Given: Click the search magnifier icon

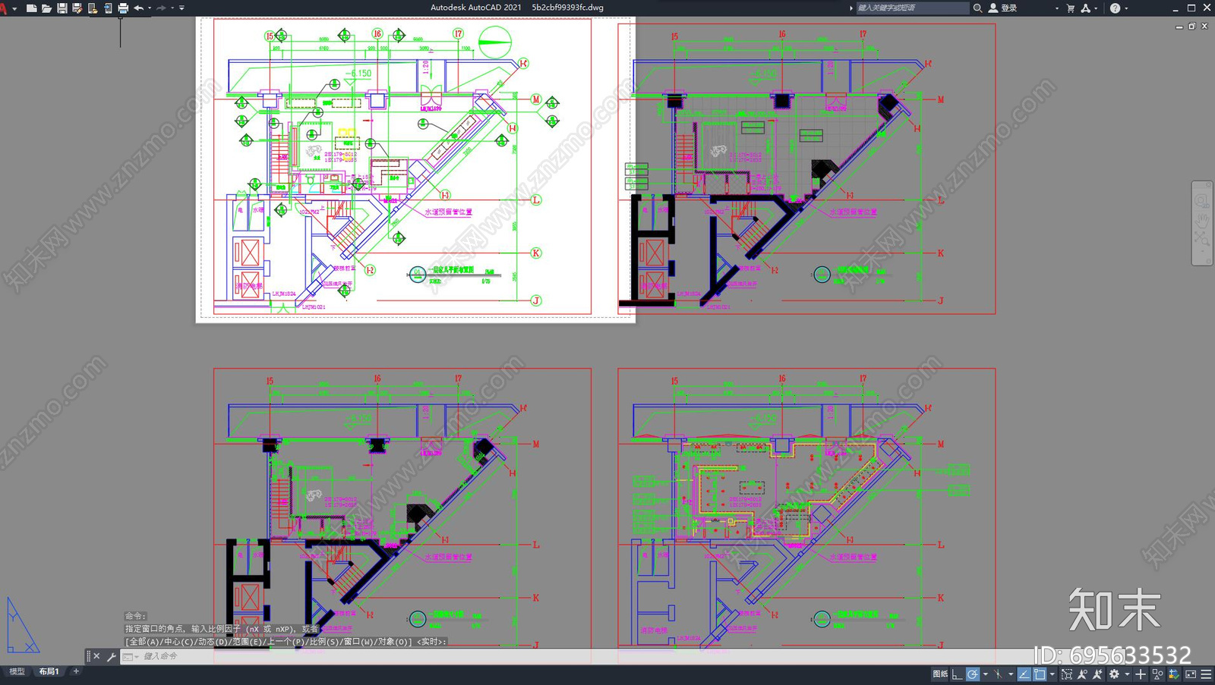Looking at the screenshot, I should click(x=977, y=8).
